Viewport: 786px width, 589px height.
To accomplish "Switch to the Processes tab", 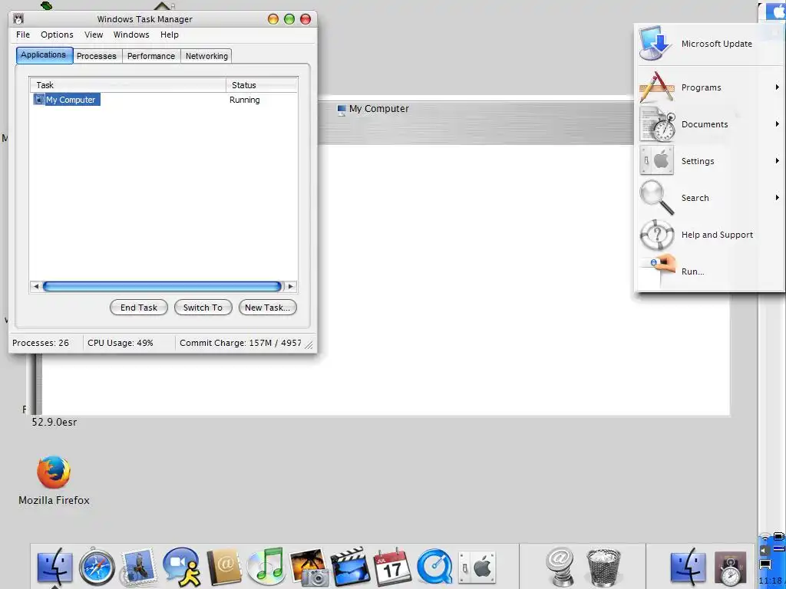I will [97, 56].
